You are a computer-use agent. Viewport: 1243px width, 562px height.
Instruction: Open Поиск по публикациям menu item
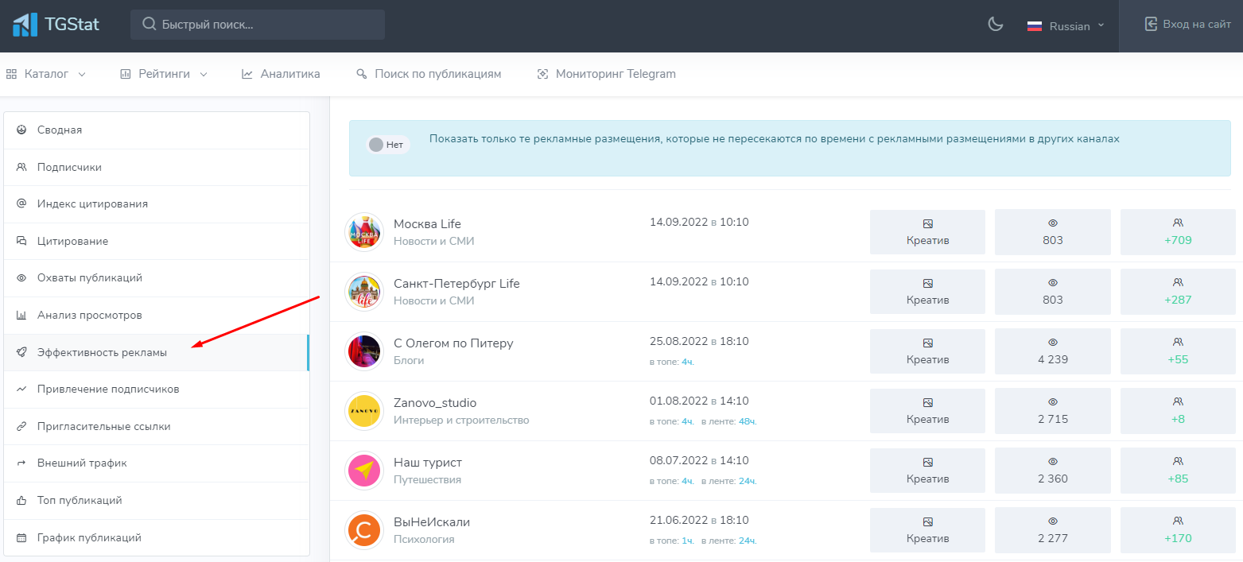(x=429, y=74)
